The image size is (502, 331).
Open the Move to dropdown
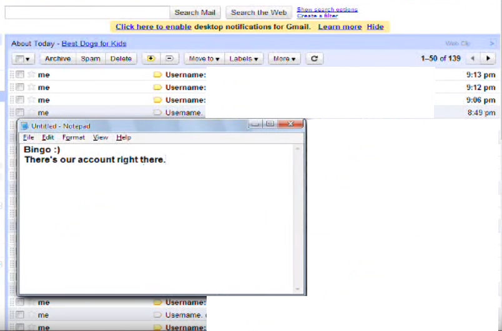[x=204, y=59]
